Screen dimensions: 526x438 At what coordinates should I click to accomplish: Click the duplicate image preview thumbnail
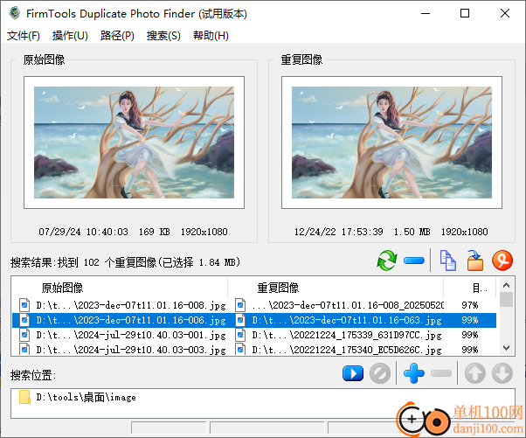point(391,143)
